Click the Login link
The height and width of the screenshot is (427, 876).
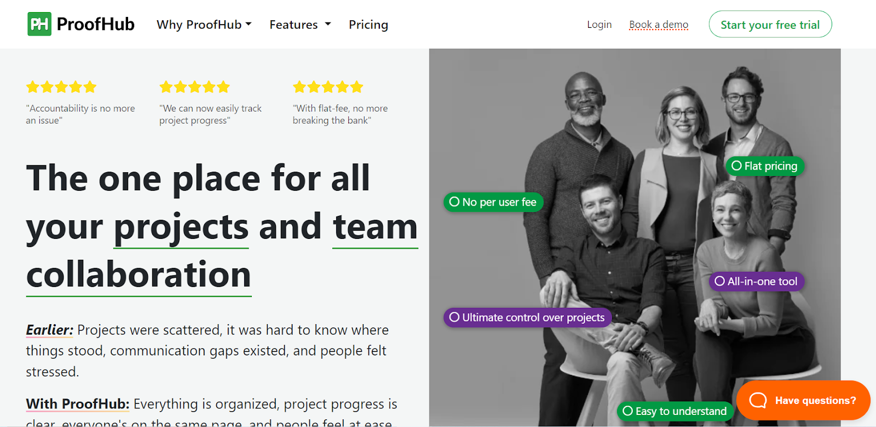[599, 25]
